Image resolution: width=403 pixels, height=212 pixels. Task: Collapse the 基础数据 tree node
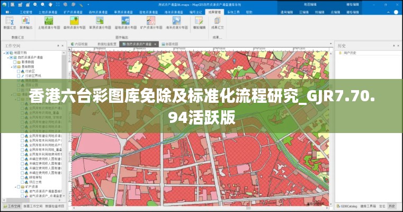[x=12, y=67]
